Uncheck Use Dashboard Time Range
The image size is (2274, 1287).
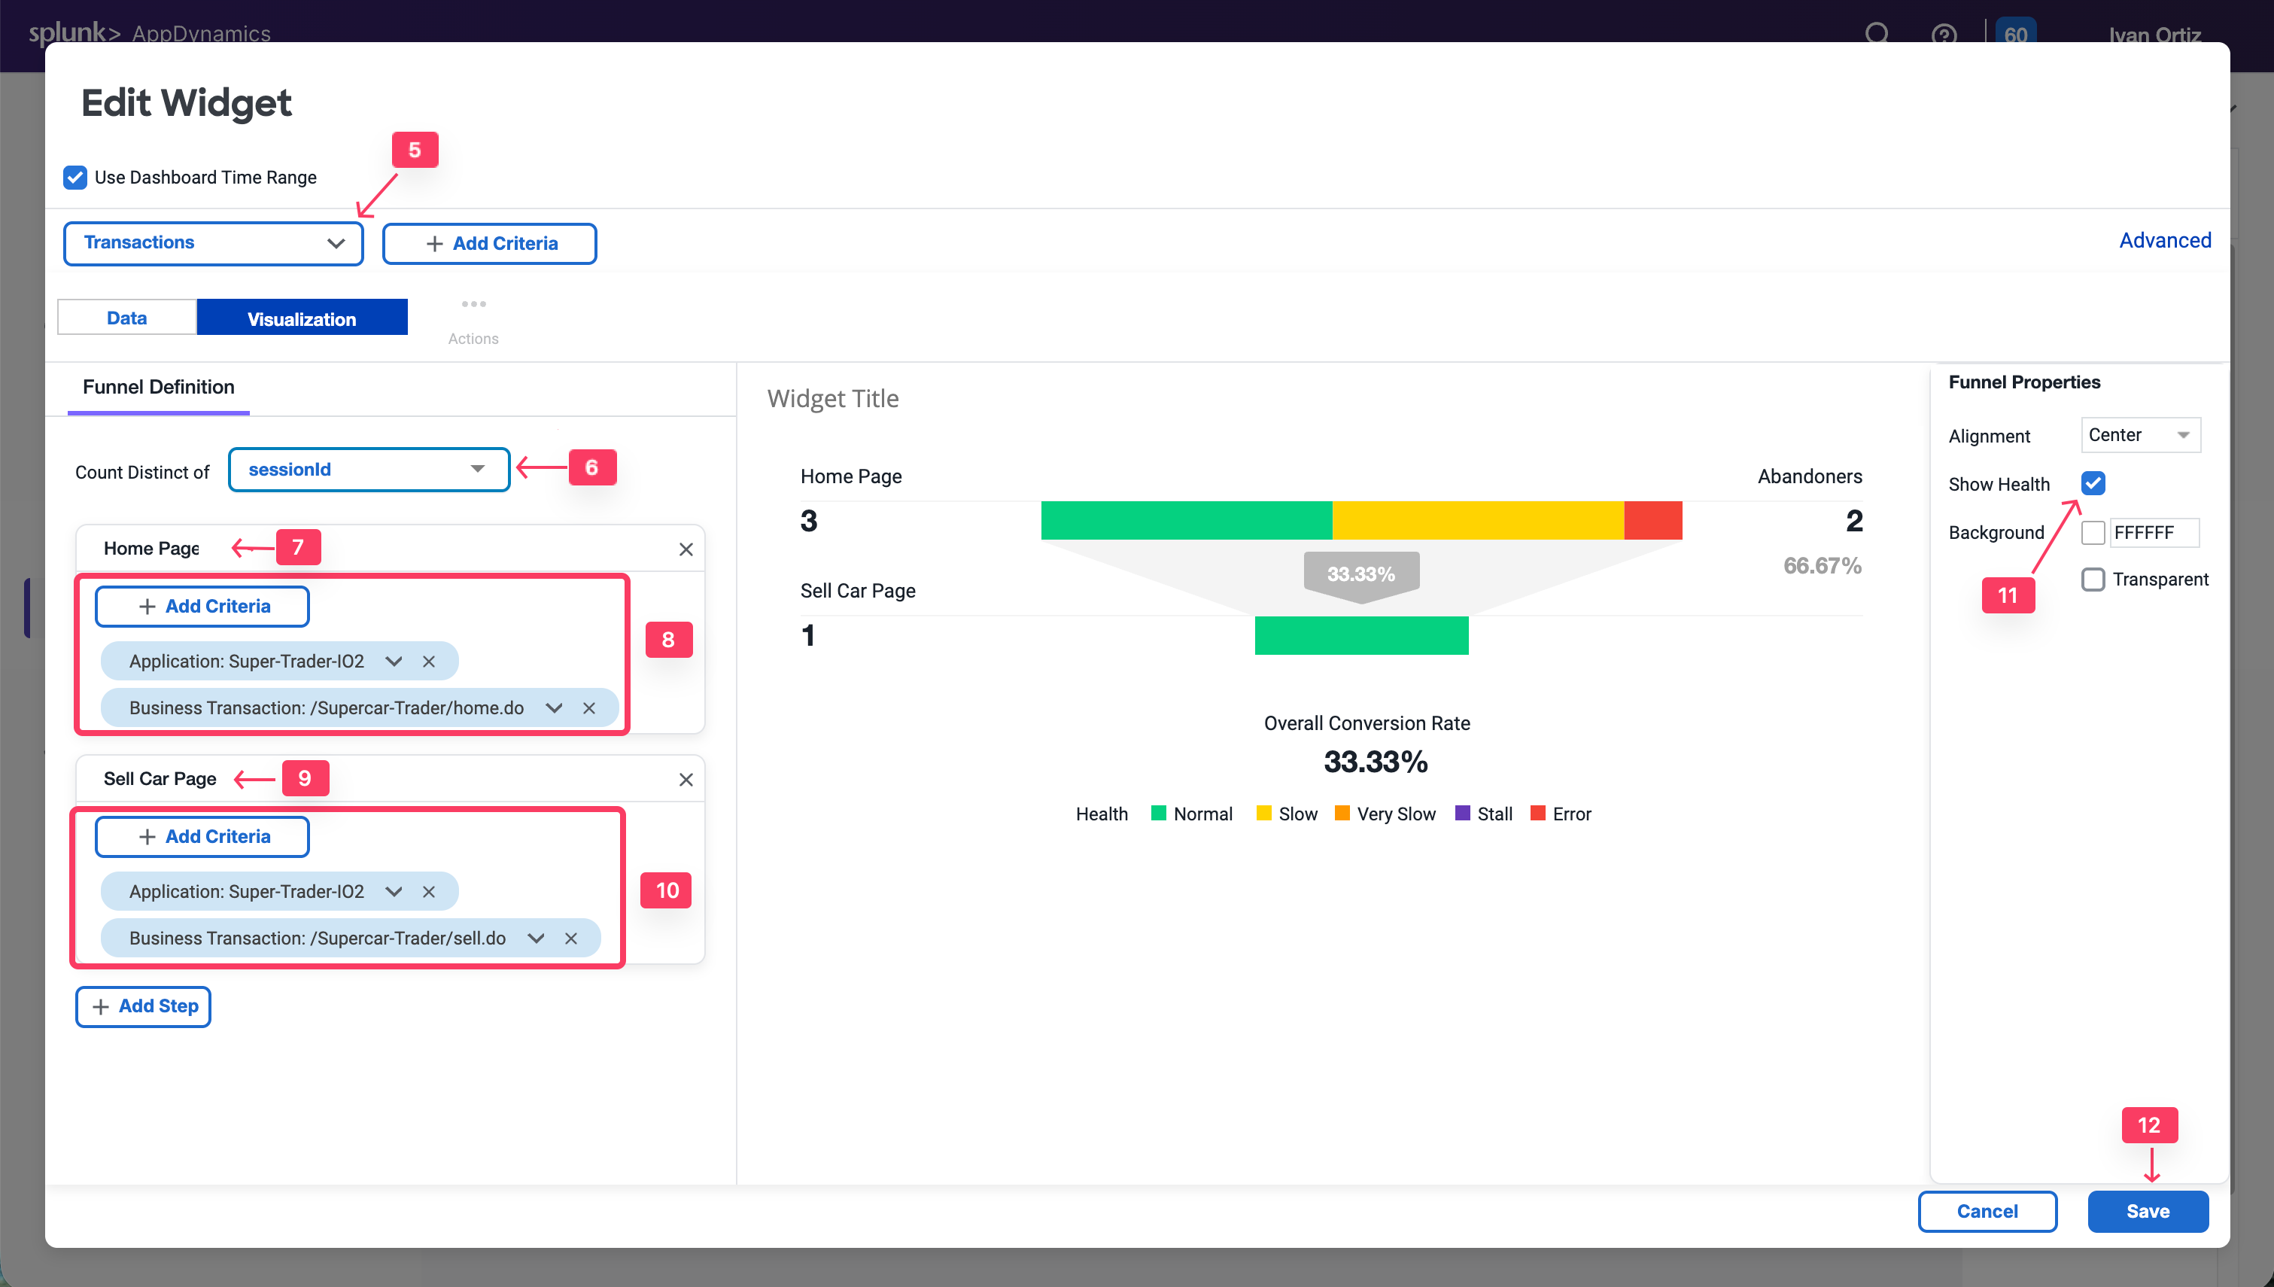pyautogui.click(x=75, y=177)
